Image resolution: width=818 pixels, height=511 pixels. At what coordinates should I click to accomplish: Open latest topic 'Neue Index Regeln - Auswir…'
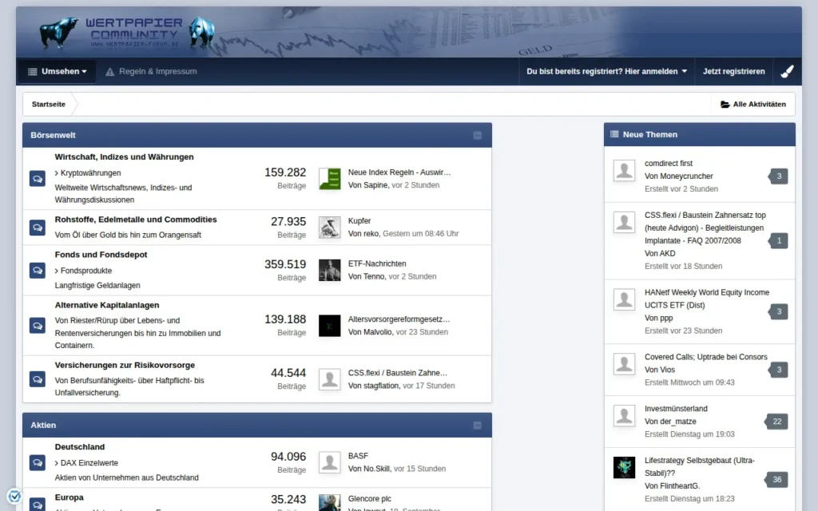click(399, 172)
